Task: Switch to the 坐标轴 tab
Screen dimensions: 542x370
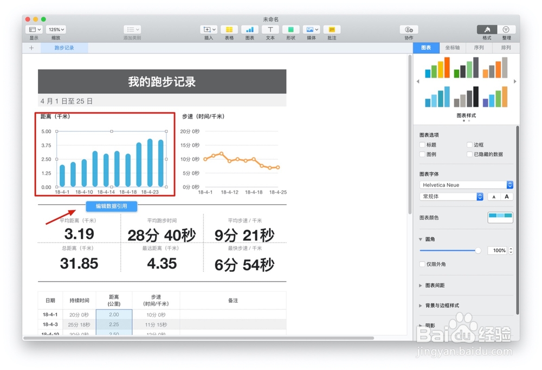Action: [x=453, y=48]
